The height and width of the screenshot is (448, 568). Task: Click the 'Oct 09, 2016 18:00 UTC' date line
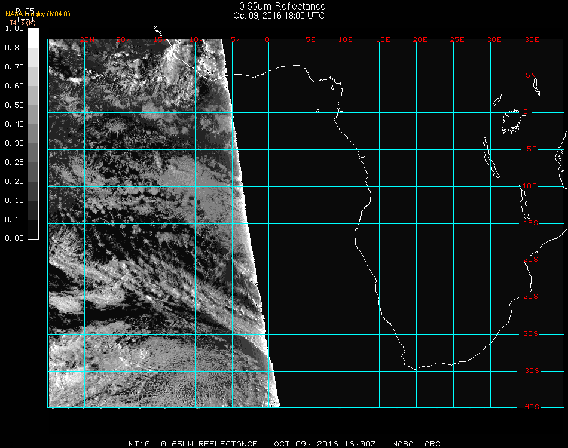[279, 16]
